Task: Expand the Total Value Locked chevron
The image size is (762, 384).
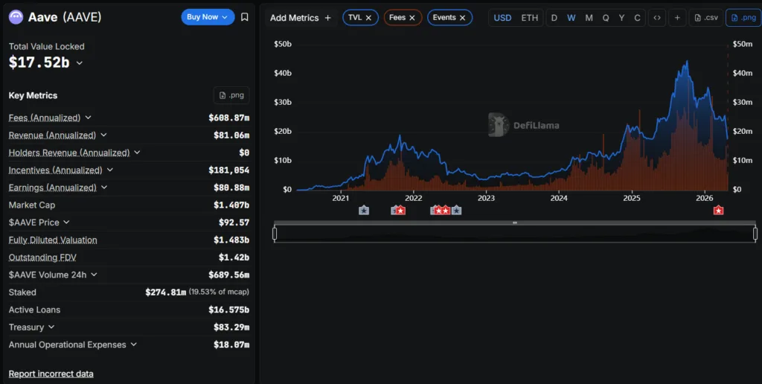Action: pyautogui.click(x=79, y=63)
